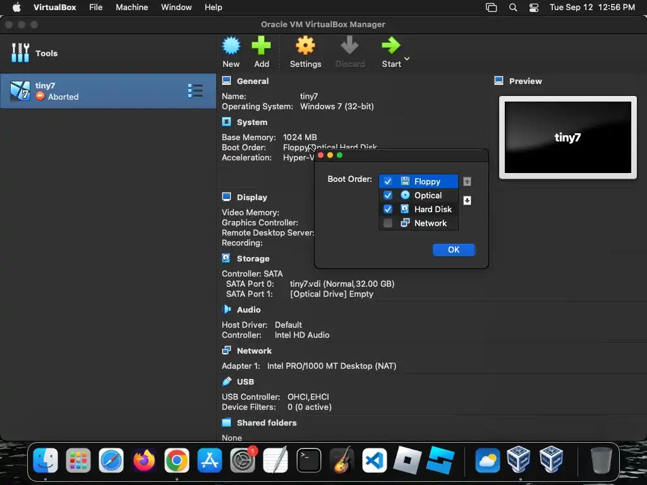
Task: Move boot item up with the arrow button
Action: pyautogui.click(x=467, y=181)
